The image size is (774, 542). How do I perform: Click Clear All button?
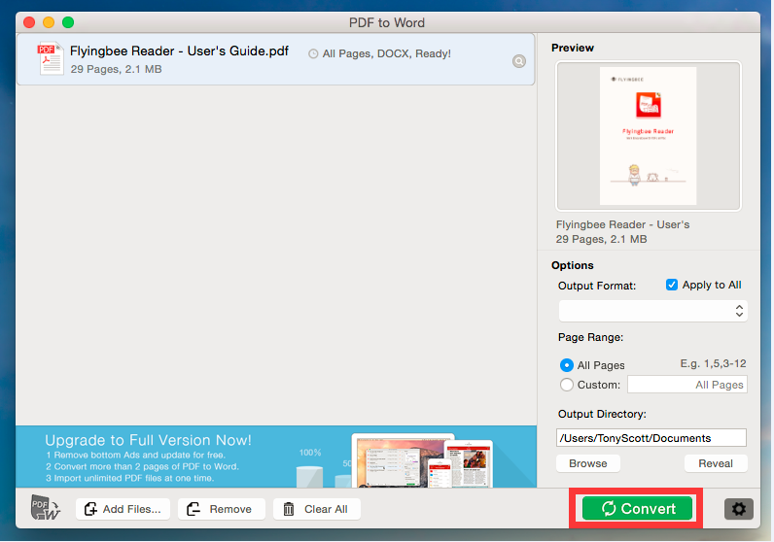(x=316, y=509)
